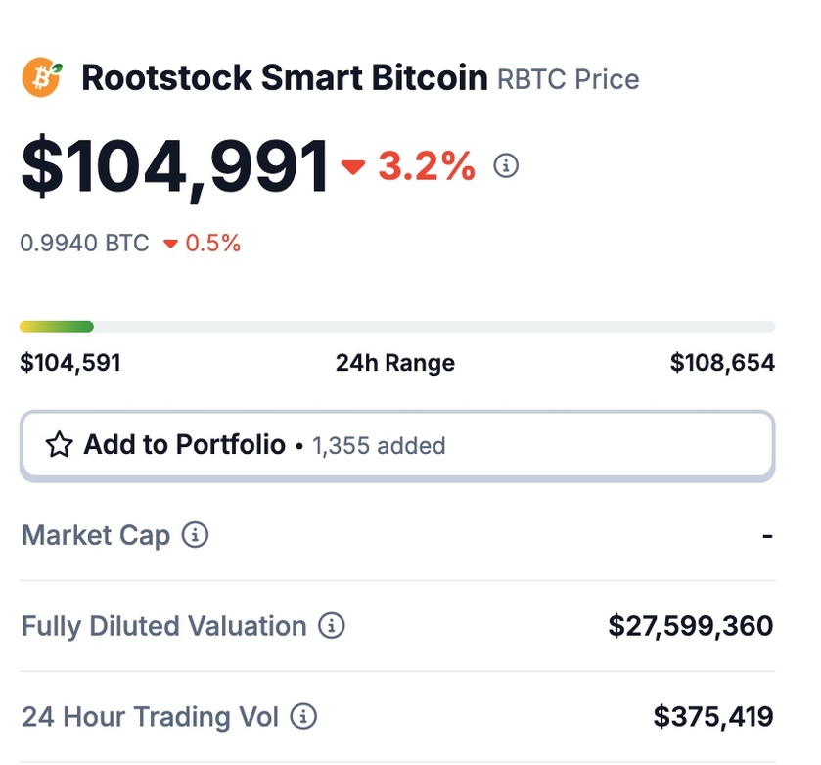Open the price change info icon

(x=506, y=165)
